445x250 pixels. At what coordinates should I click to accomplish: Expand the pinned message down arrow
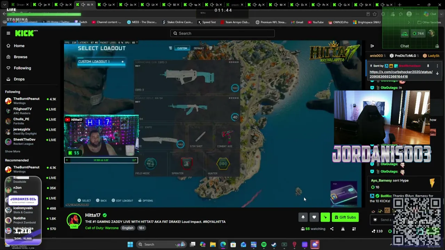437,73
